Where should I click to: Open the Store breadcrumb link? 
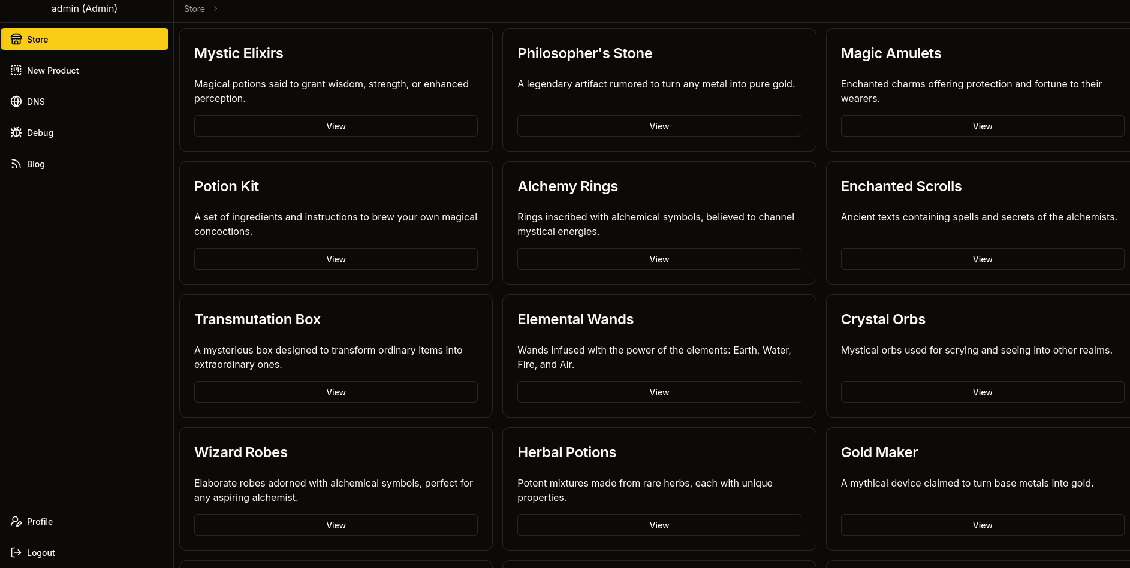click(194, 8)
